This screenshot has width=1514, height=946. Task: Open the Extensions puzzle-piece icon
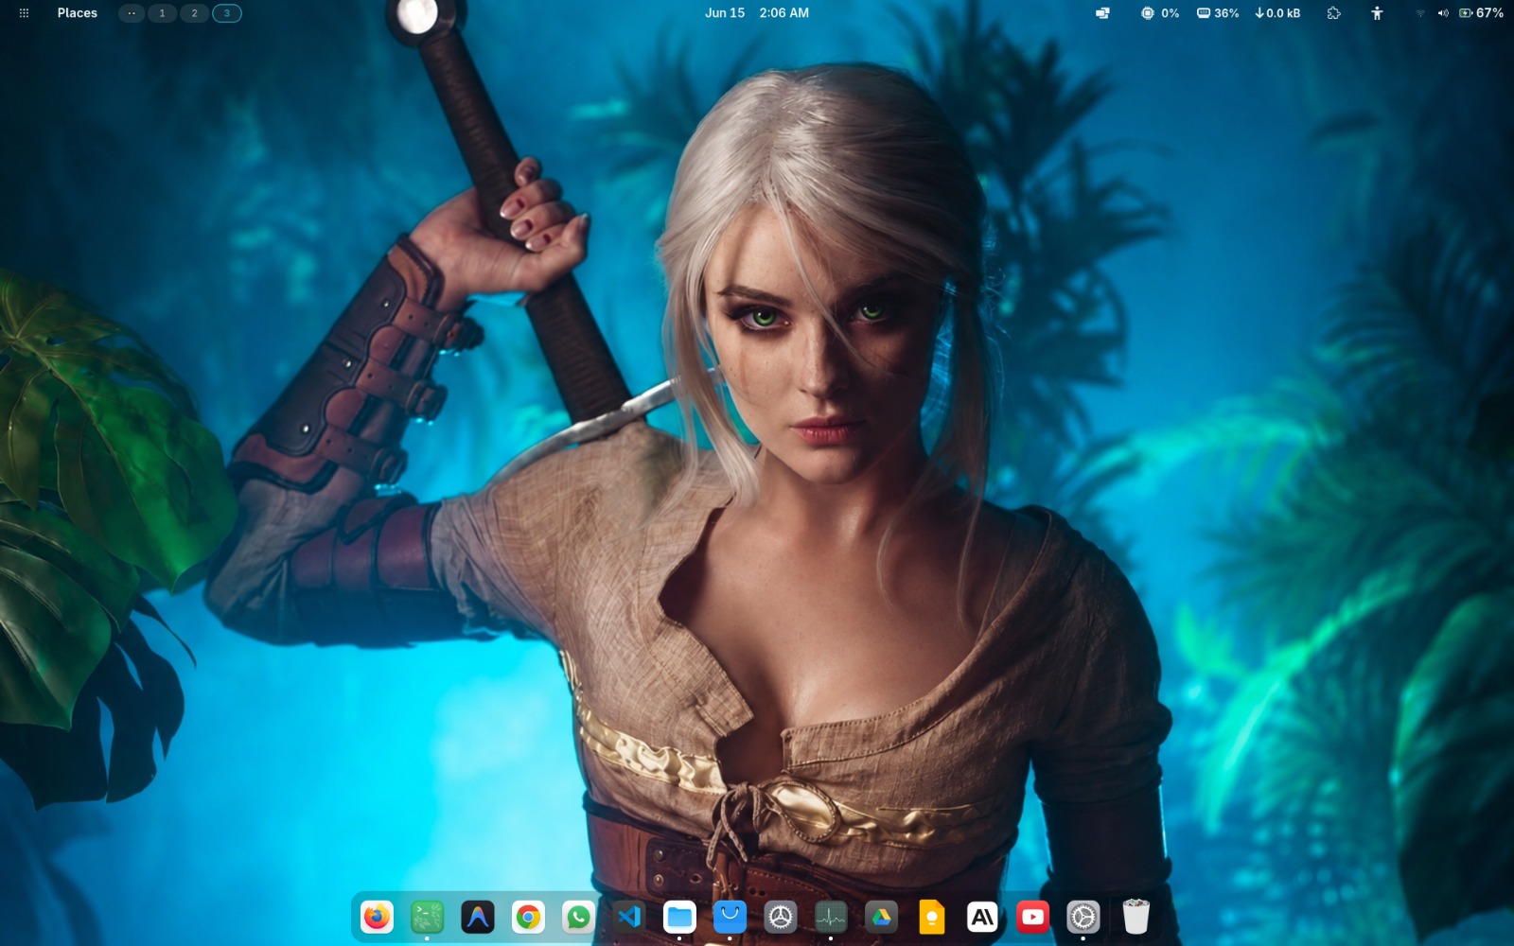[x=1334, y=13]
